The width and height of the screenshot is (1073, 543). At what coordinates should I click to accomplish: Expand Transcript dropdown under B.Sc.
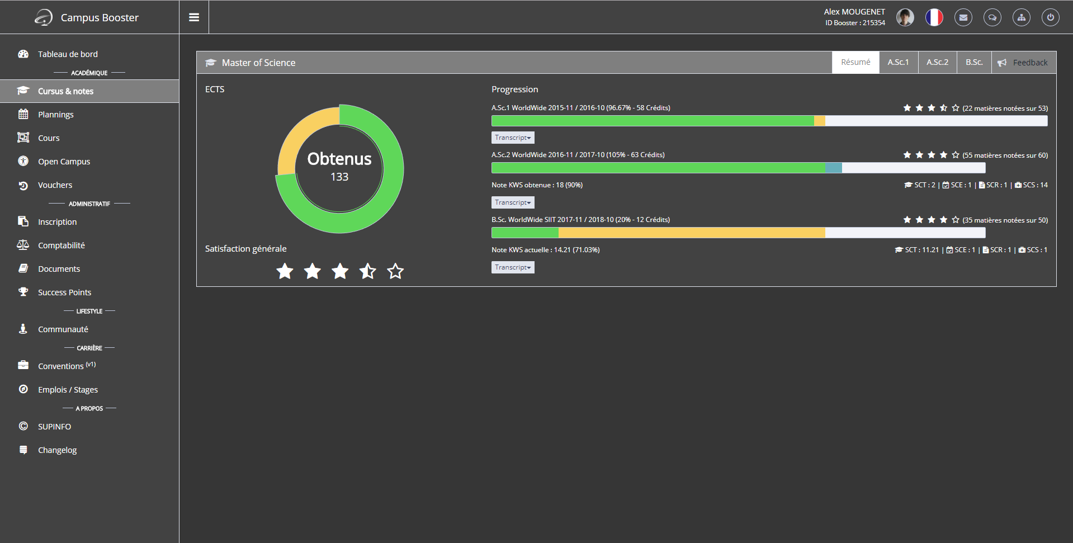pos(513,267)
